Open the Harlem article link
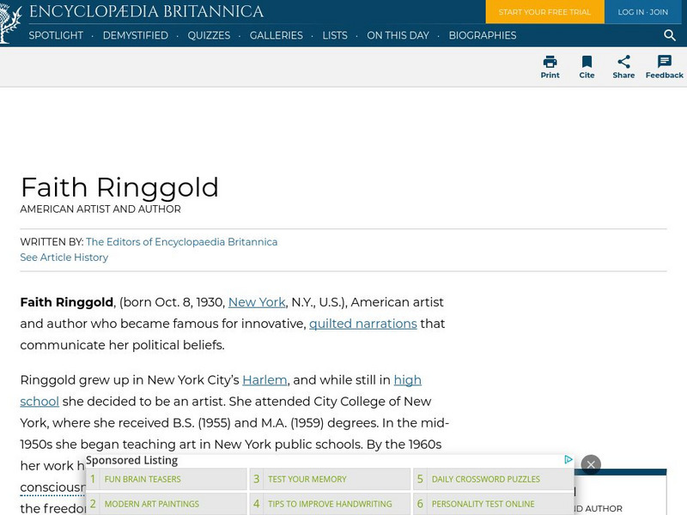 coord(264,379)
